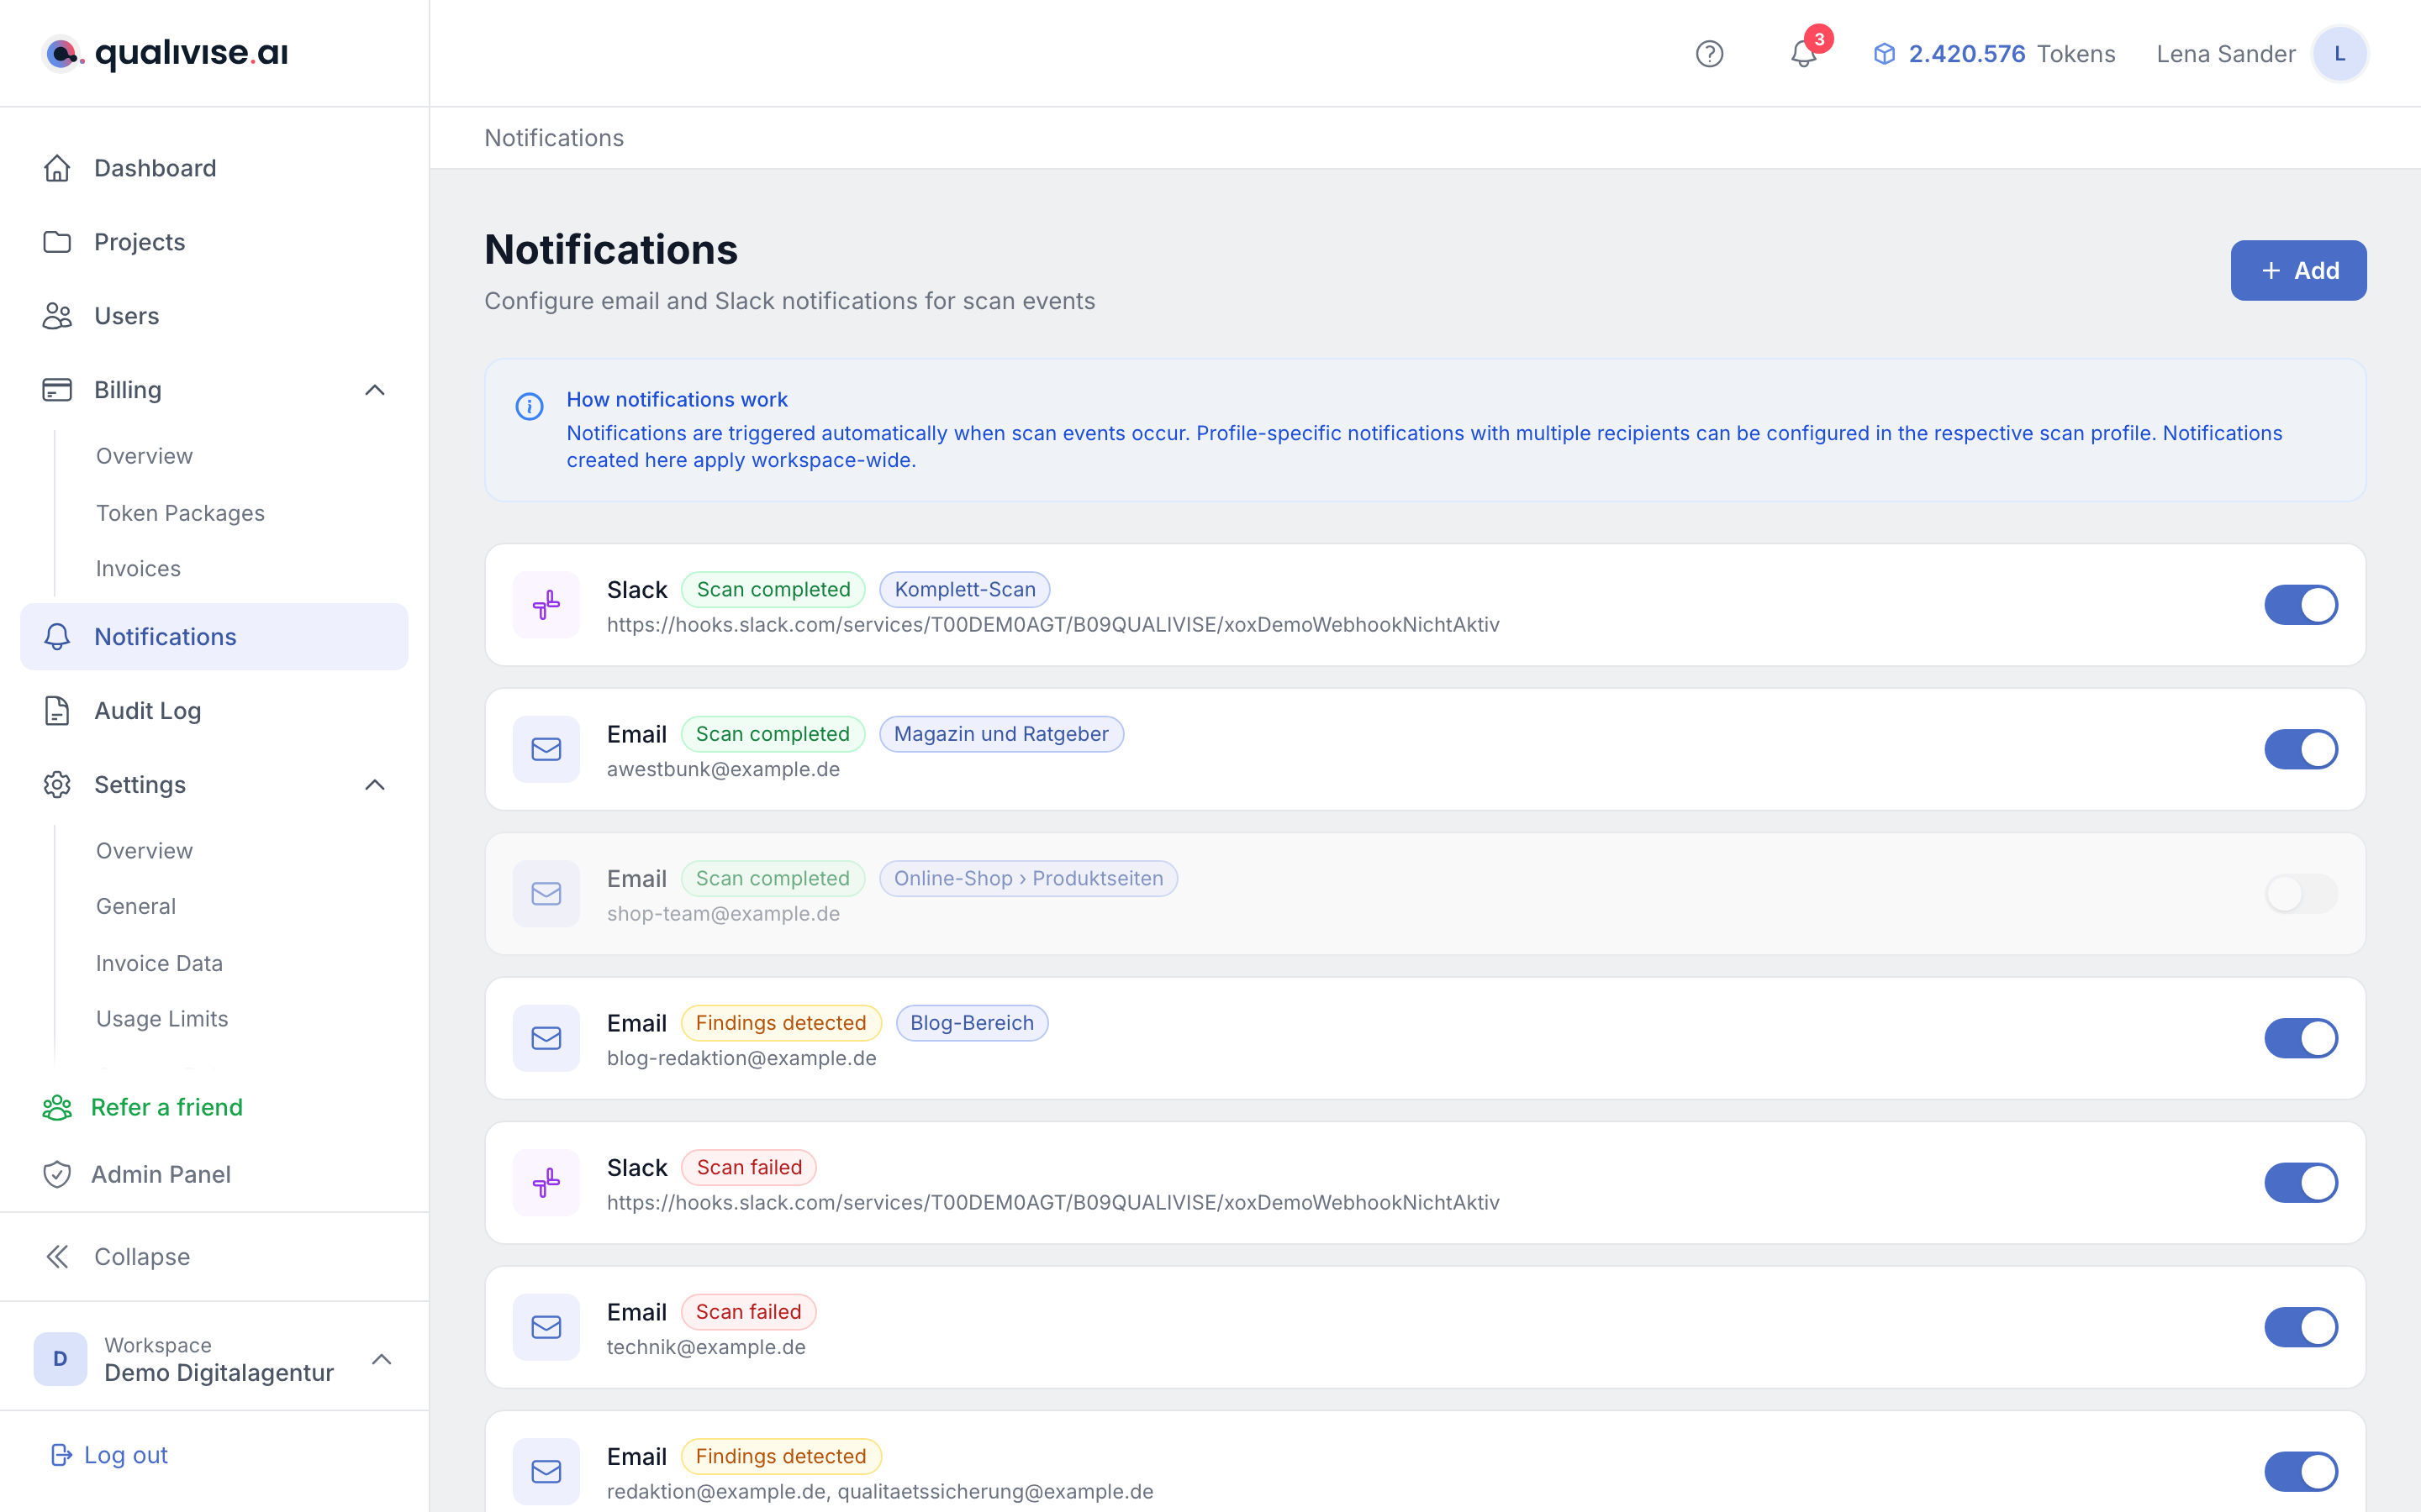This screenshot has height=1512, width=2421.
Task: Open the Demo Digitalagentur workspace switcher
Action: [x=214, y=1359]
